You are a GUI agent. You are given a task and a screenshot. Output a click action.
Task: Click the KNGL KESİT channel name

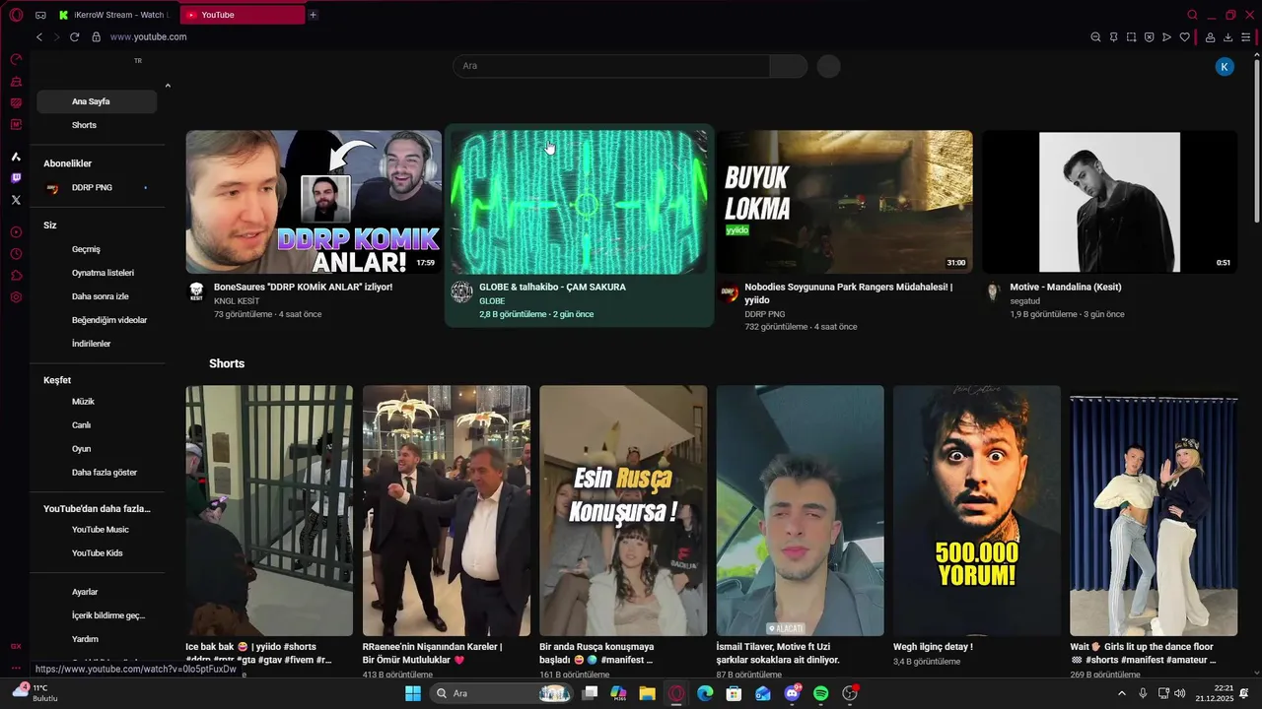pyautogui.click(x=237, y=301)
